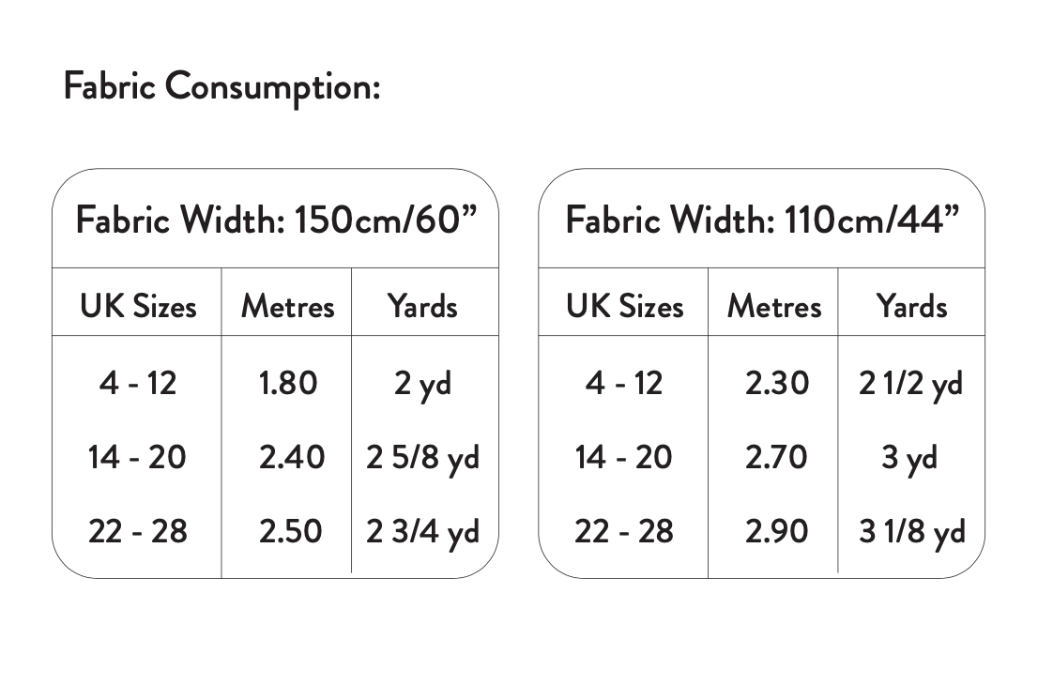
Task: Click the 2.70 metres value
Action: (776, 457)
